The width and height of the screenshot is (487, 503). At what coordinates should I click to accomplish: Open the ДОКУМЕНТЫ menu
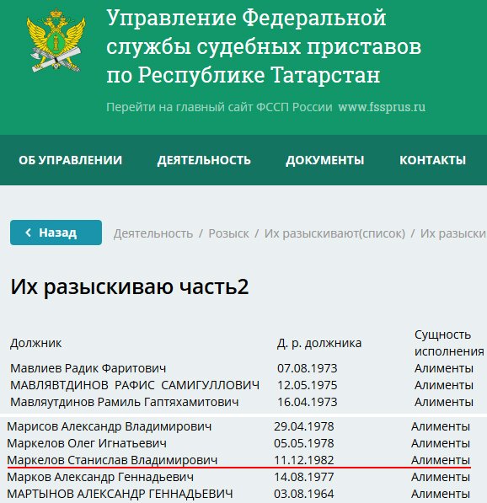(325, 160)
